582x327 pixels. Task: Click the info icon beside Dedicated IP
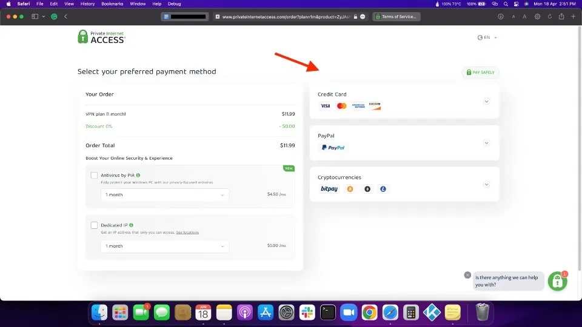point(131,225)
